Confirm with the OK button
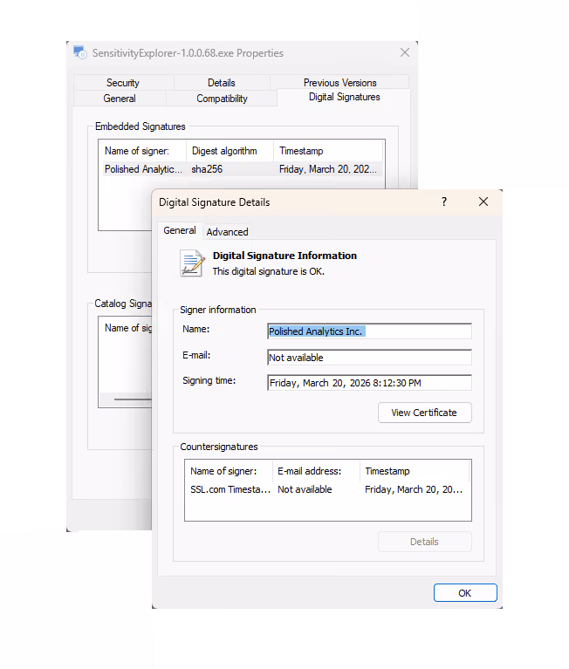This screenshot has width=569, height=669. coord(465,592)
